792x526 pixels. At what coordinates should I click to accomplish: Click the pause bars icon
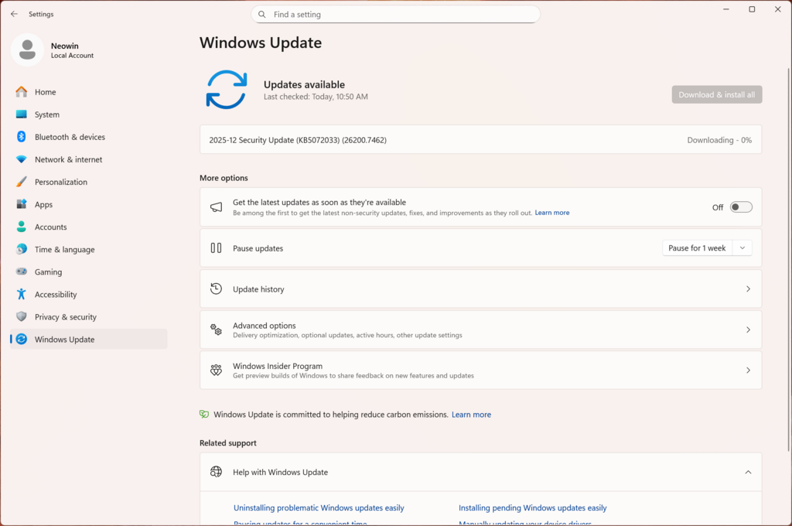[x=217, y=248]
